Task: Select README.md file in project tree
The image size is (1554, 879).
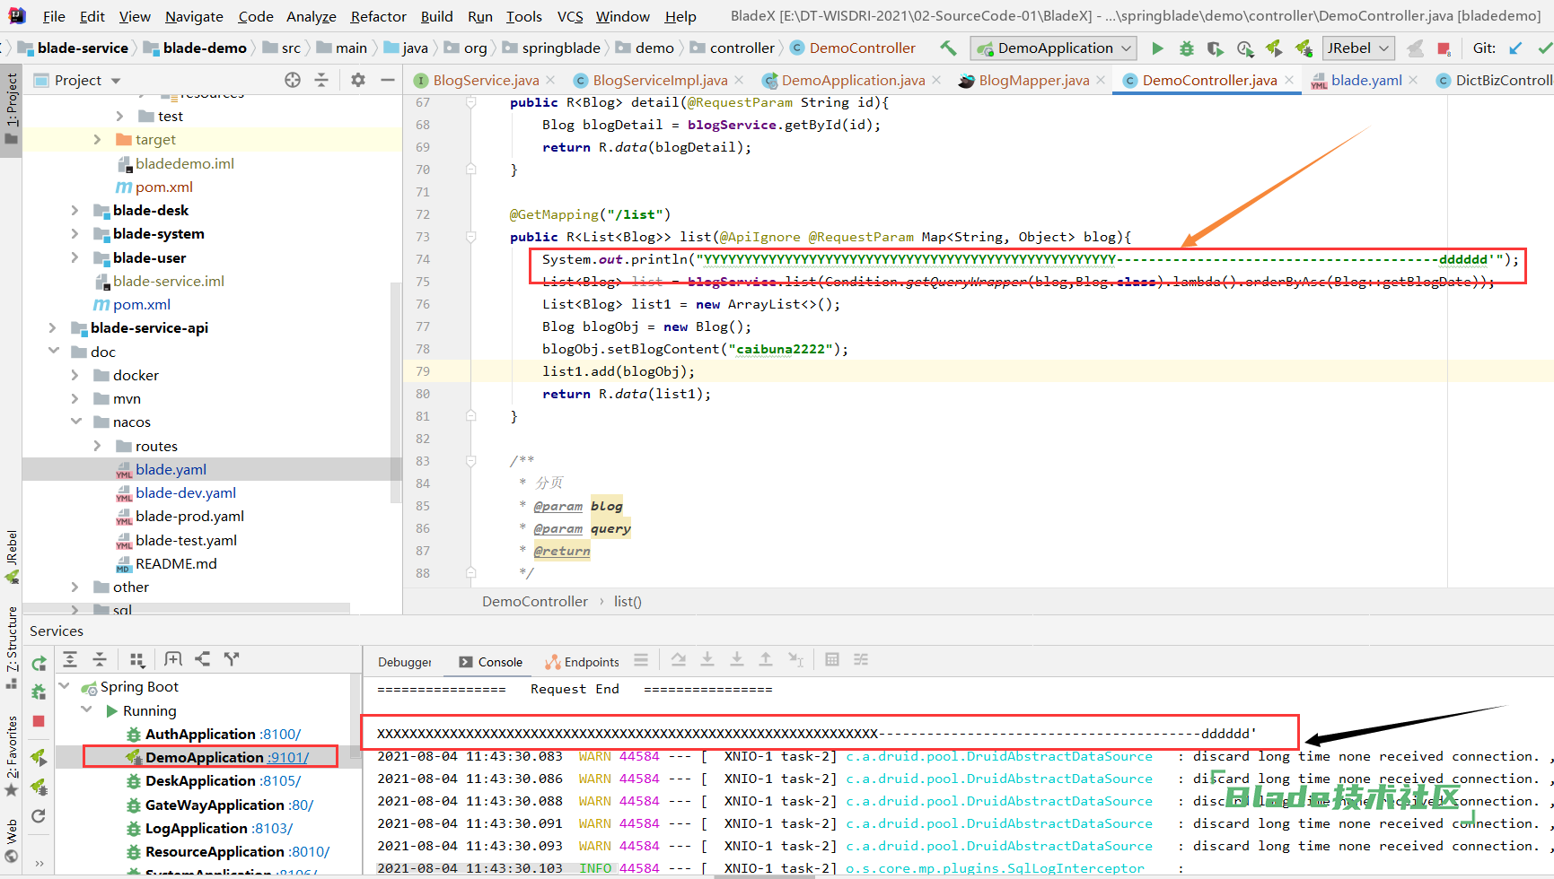Action: 176,563
